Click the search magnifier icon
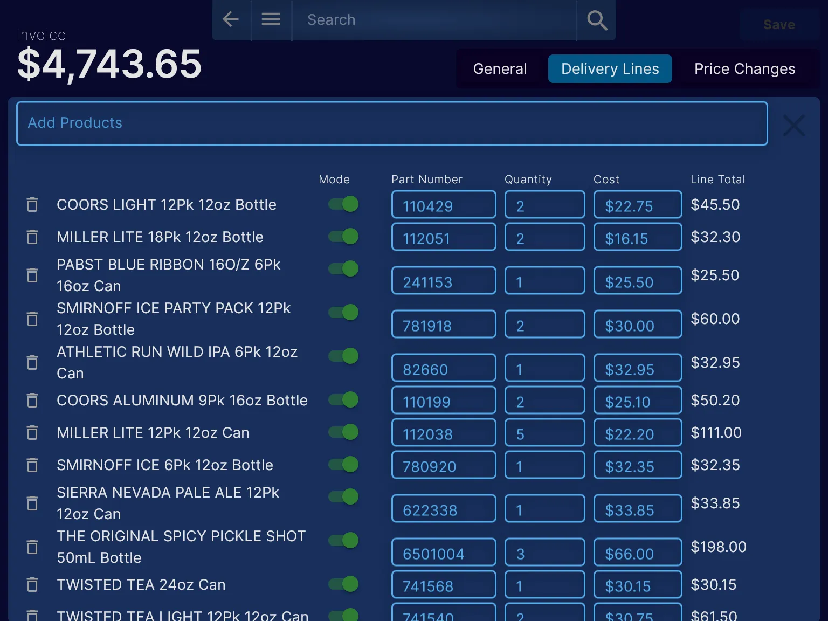The image size is (828, 621). point(597,20)
